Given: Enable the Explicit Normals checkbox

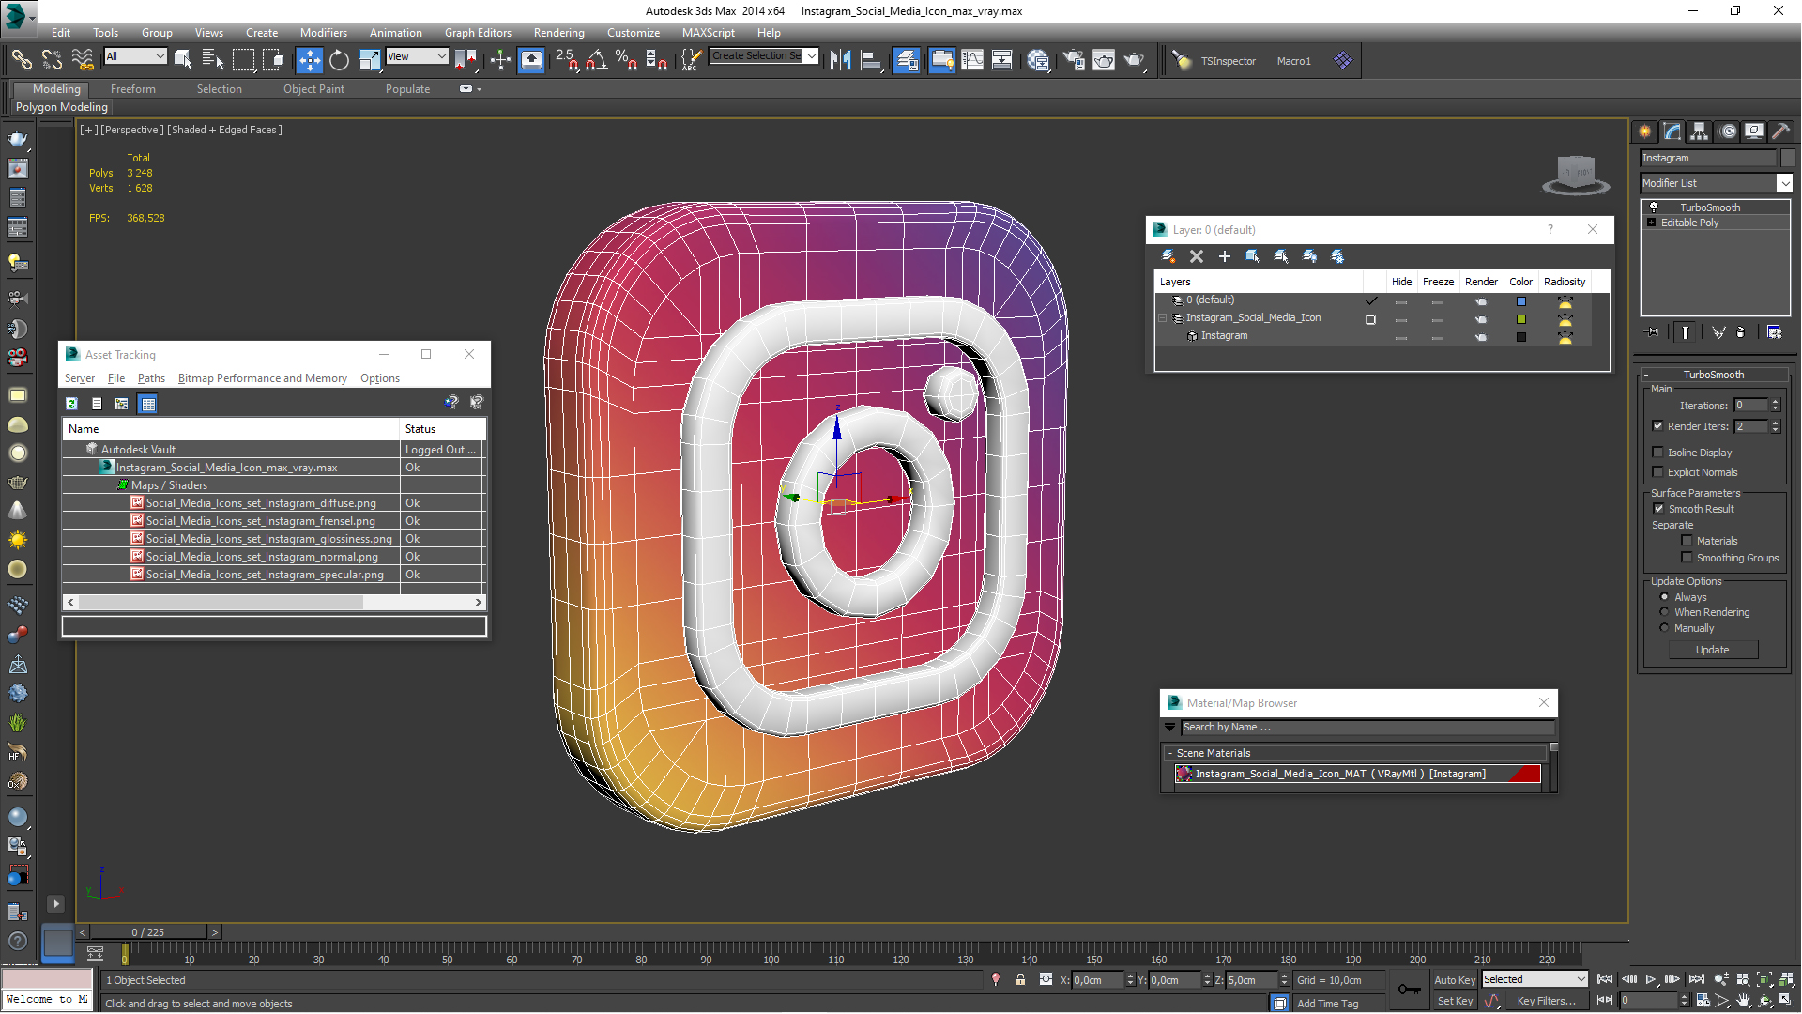Looking at the screenshot, I should click(x=1657, y=472).
